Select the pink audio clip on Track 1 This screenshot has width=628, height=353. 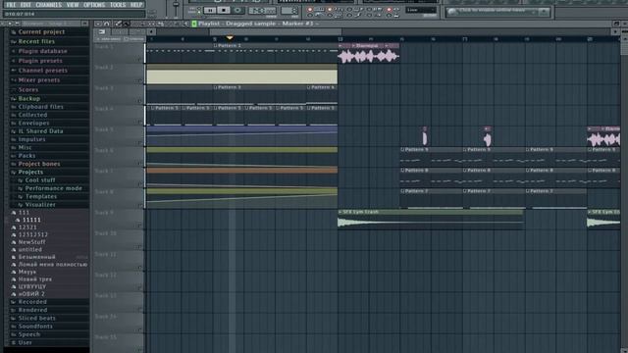click(369, 53)
